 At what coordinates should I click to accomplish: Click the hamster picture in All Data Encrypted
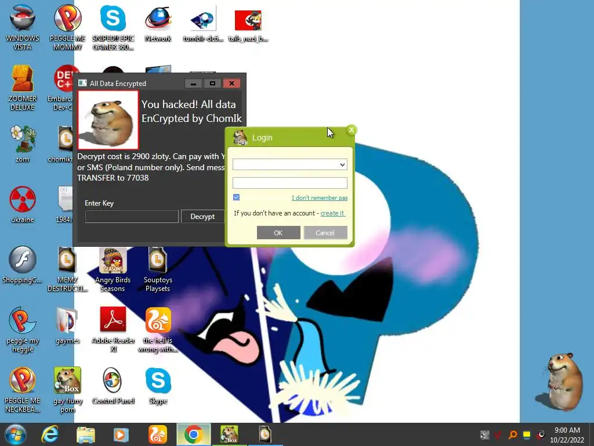(x=108, y=120)
